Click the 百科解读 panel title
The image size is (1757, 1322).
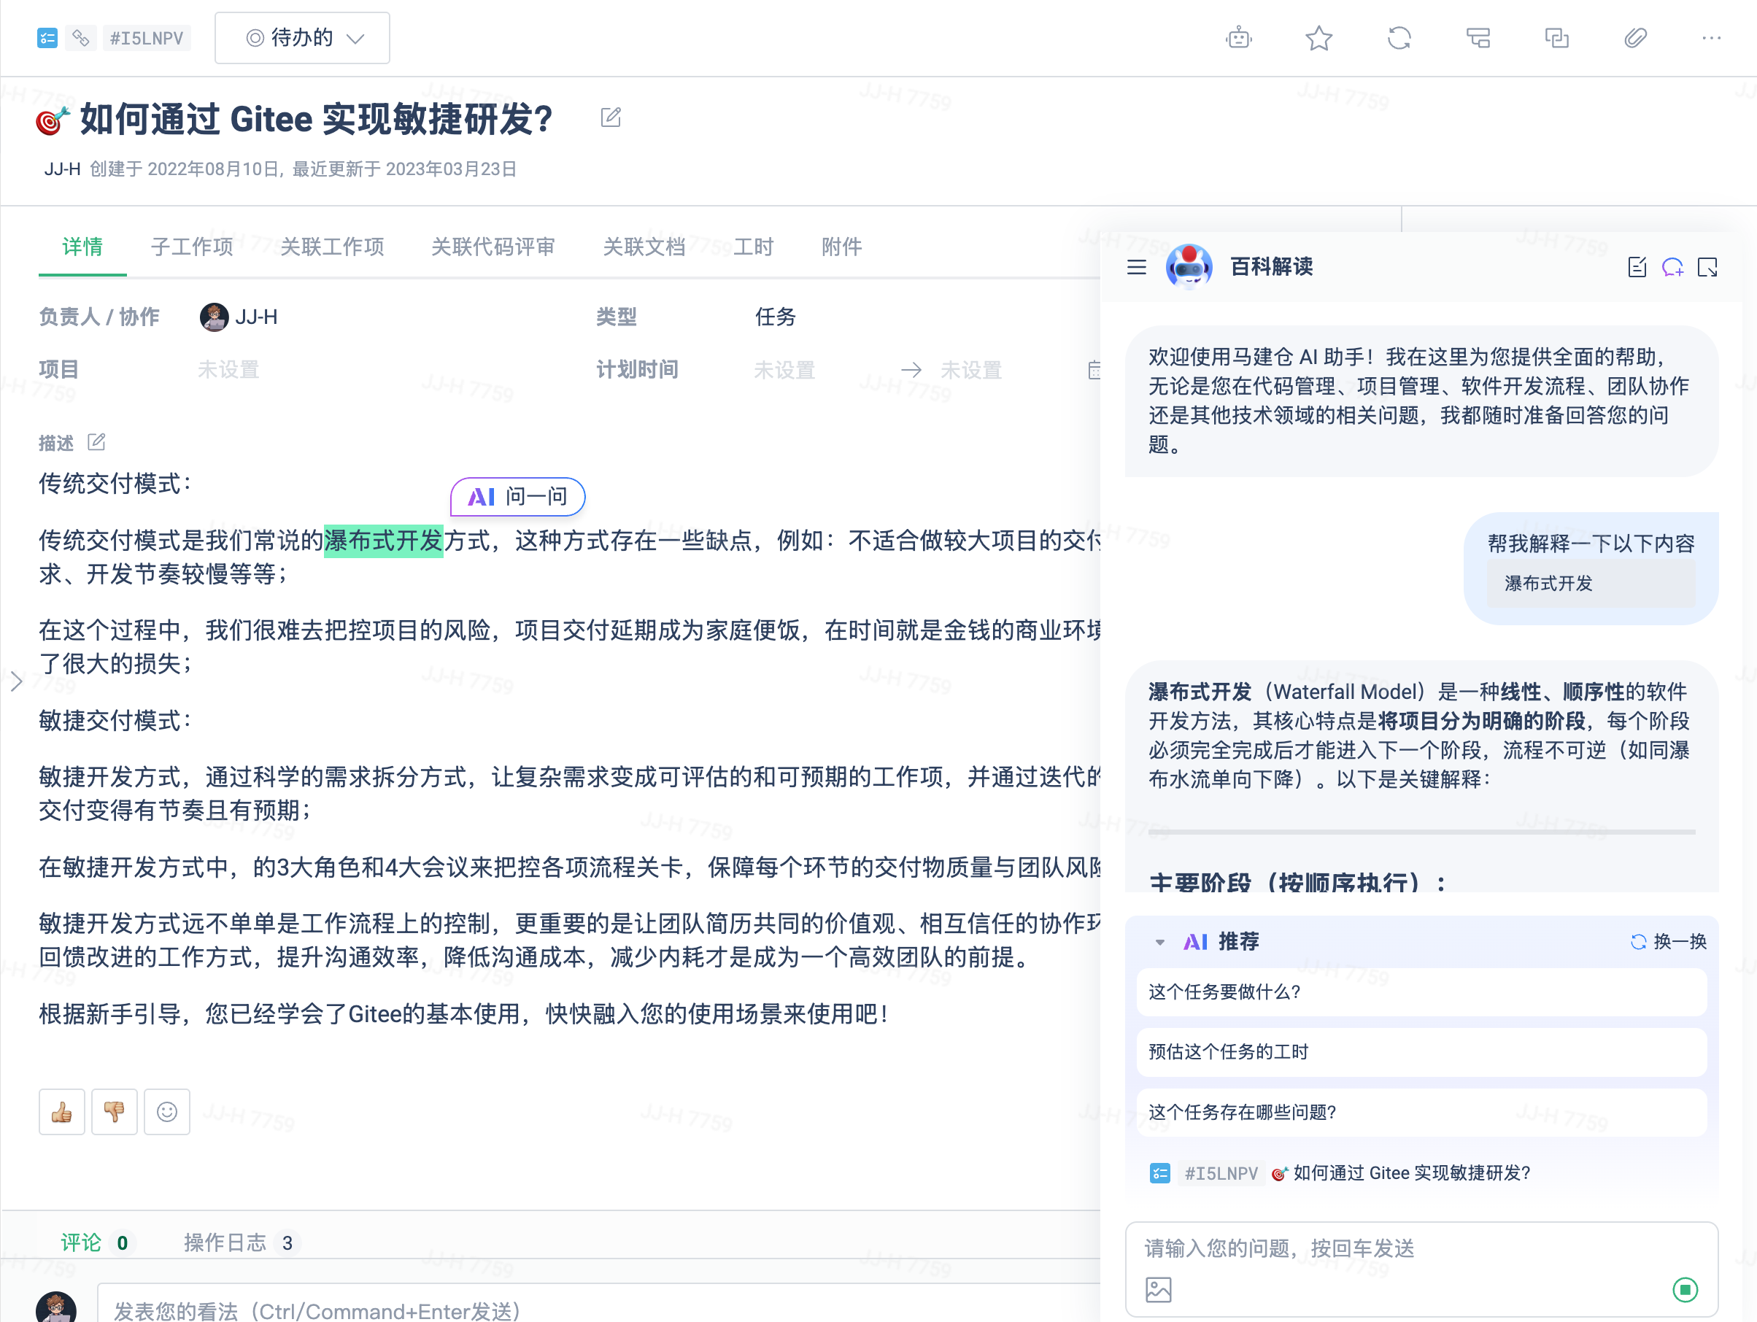[1271, 267]
